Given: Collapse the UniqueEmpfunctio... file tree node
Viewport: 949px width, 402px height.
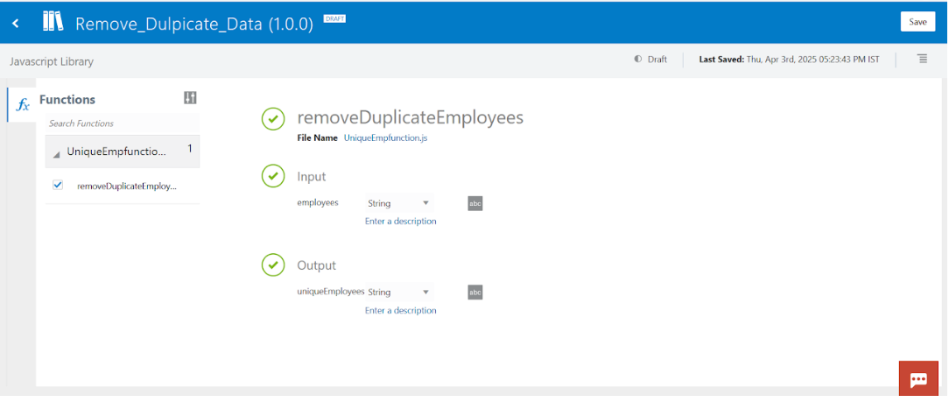Looking at the screenshot, I should pyautogui.click(x=57, y=153).
